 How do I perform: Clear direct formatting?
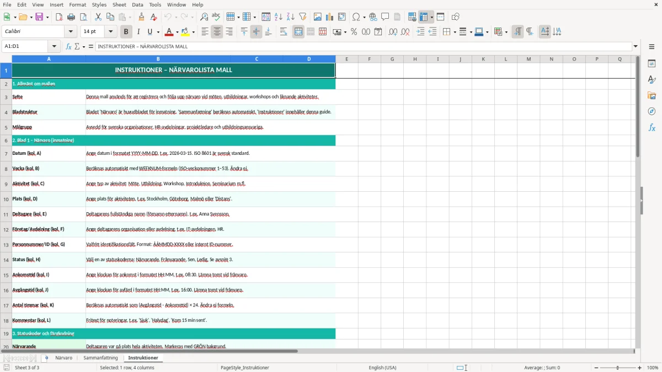click(154, 17)
